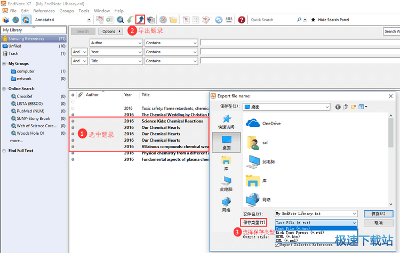Viewport: 400px width, 253px height.
Task: Open the Annotated output style dropdown
Action: (89, 20)
